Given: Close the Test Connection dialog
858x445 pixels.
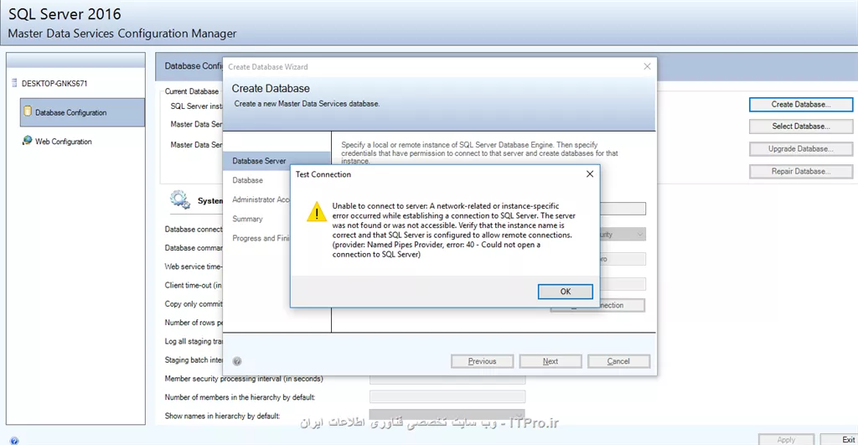Looking at the screenshot, I should coord(589,174).
